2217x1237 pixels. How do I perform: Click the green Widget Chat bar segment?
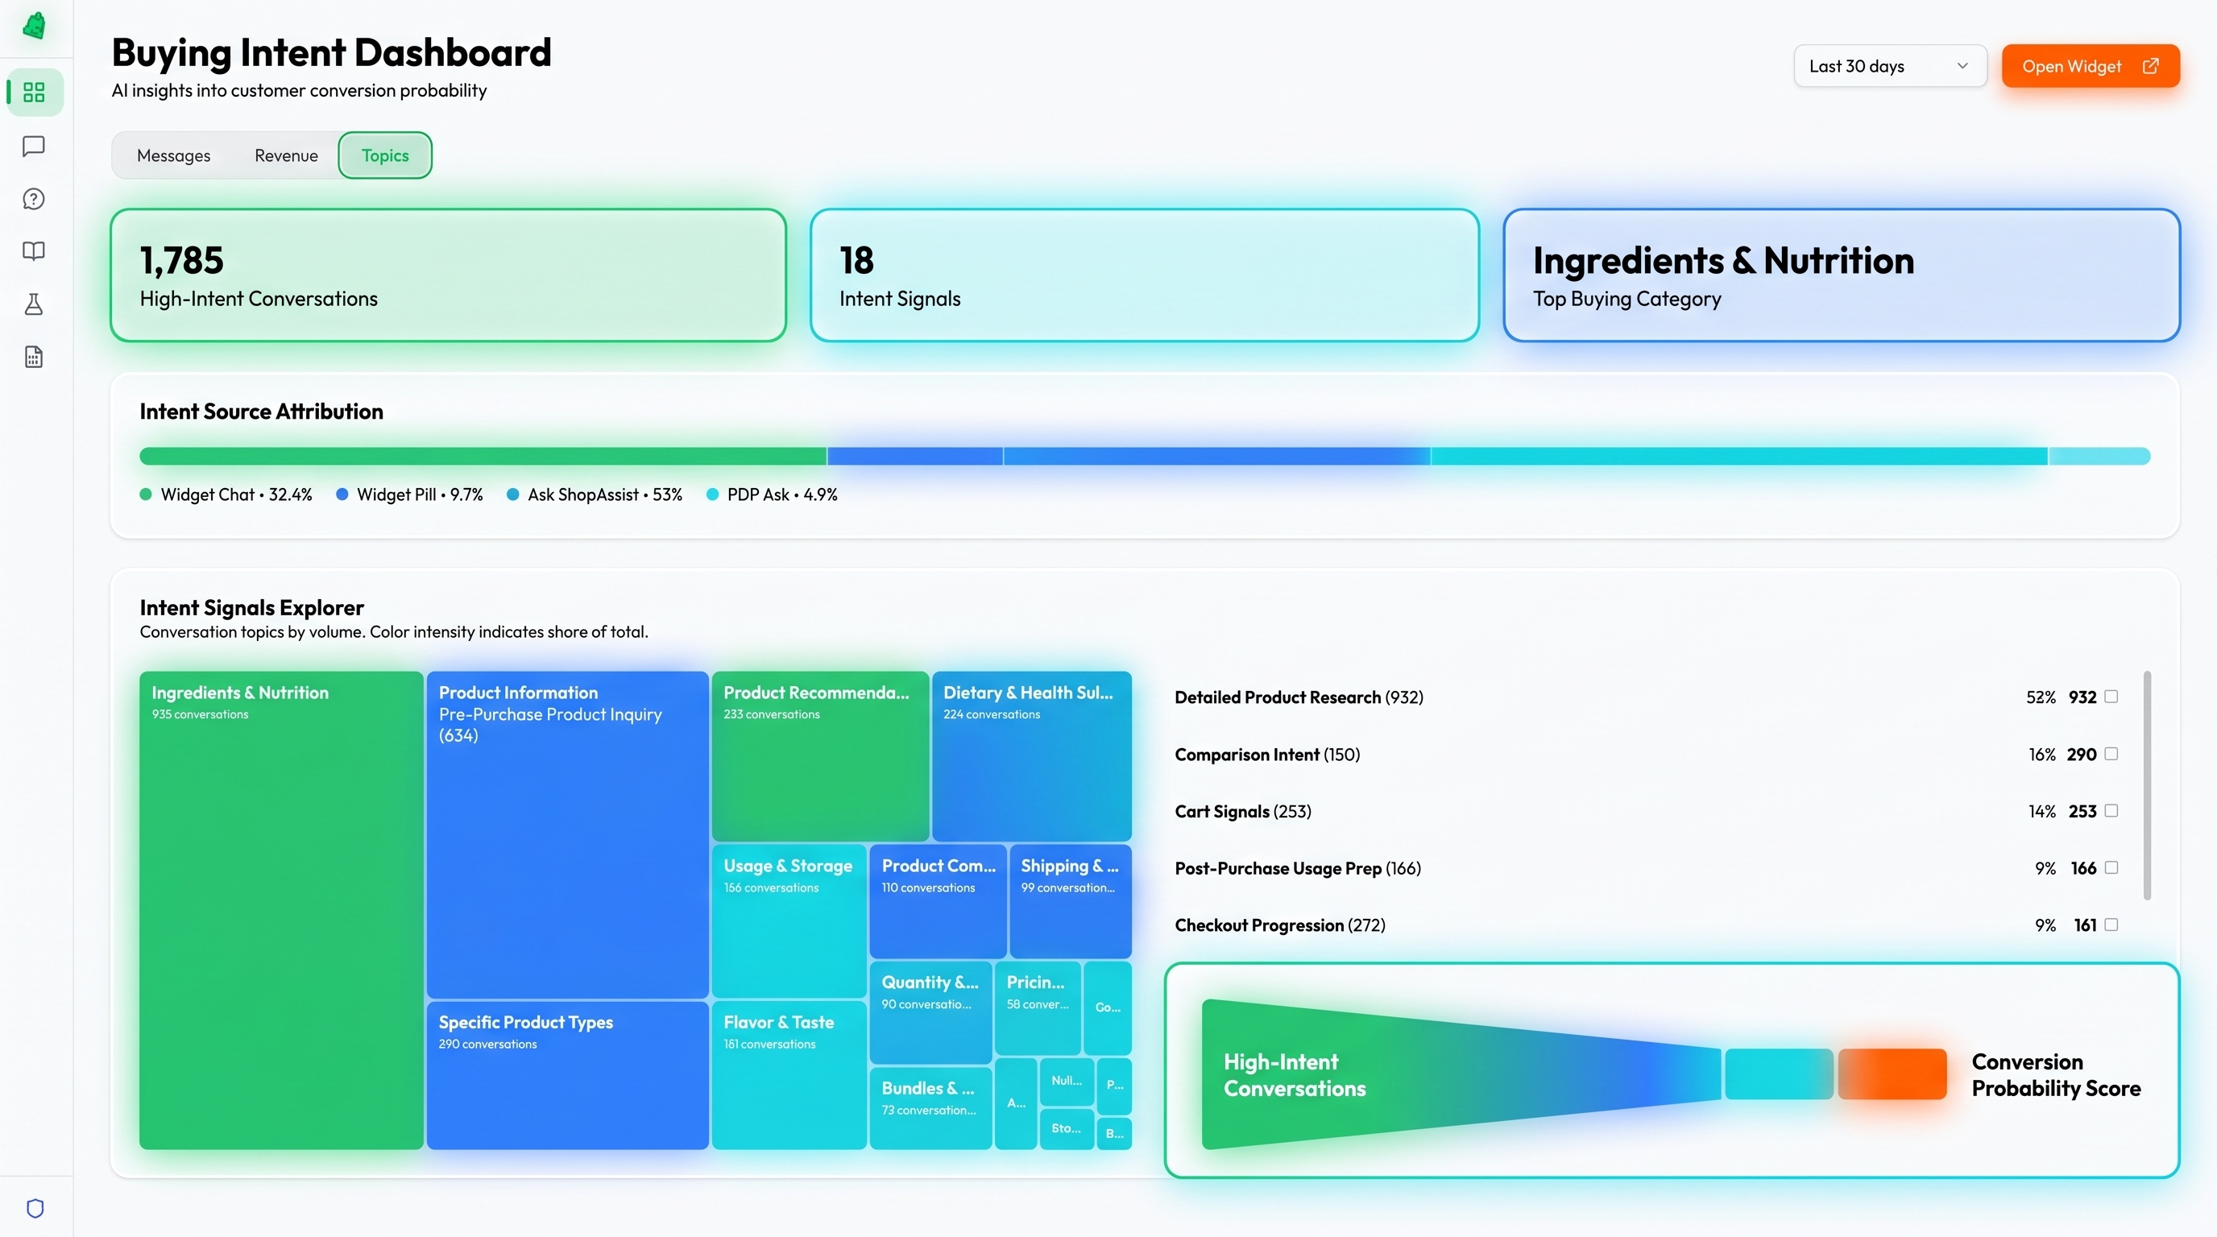(483, 456)
